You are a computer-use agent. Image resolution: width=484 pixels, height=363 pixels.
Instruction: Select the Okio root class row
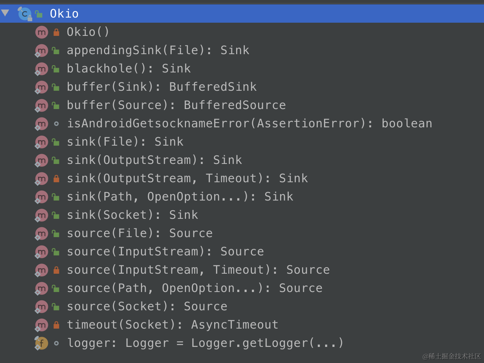point(242,14)
